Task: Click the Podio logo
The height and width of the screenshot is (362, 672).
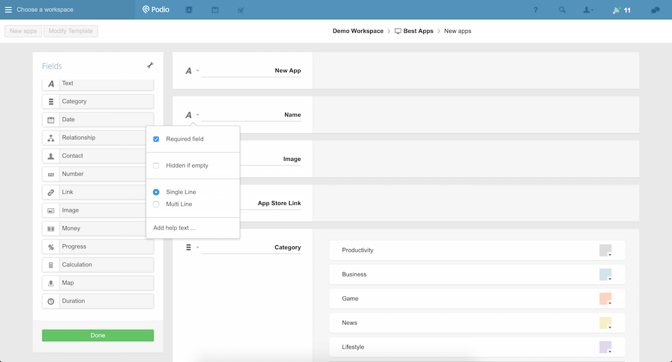Action: click(x=156, y=9)
